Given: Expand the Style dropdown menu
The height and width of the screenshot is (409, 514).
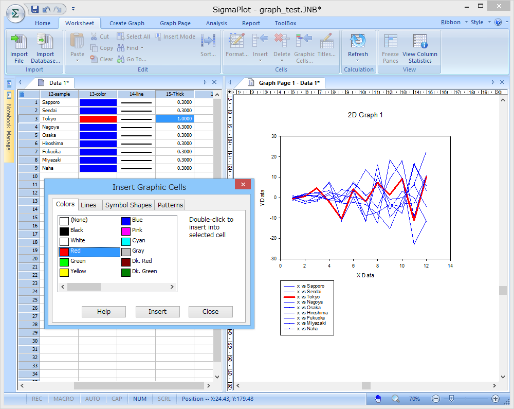Looking at the screenshot, I should (480, 23).
